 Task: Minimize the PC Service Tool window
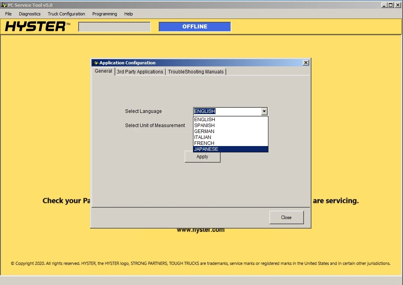[384, 5]
